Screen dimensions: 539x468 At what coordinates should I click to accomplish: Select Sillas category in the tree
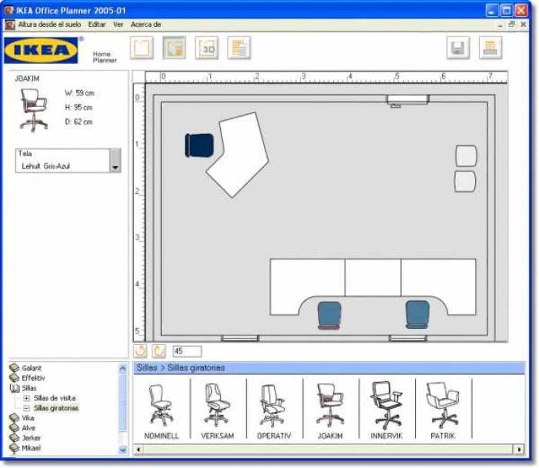[x=29, y=388]
